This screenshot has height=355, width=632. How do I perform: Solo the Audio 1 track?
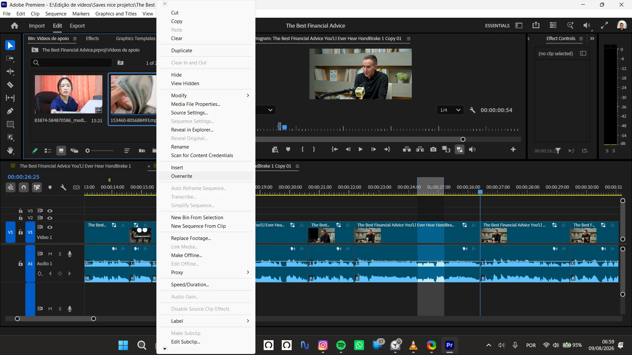(60, 254)
